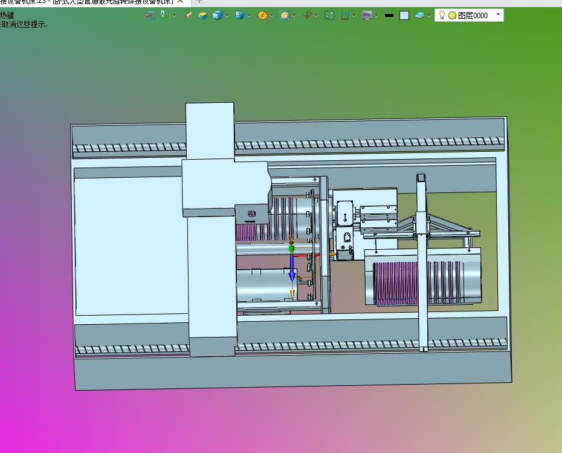Click the green square view icon
Screen dimensions: 562x453
pyautogui.click(x=329, y=16)
